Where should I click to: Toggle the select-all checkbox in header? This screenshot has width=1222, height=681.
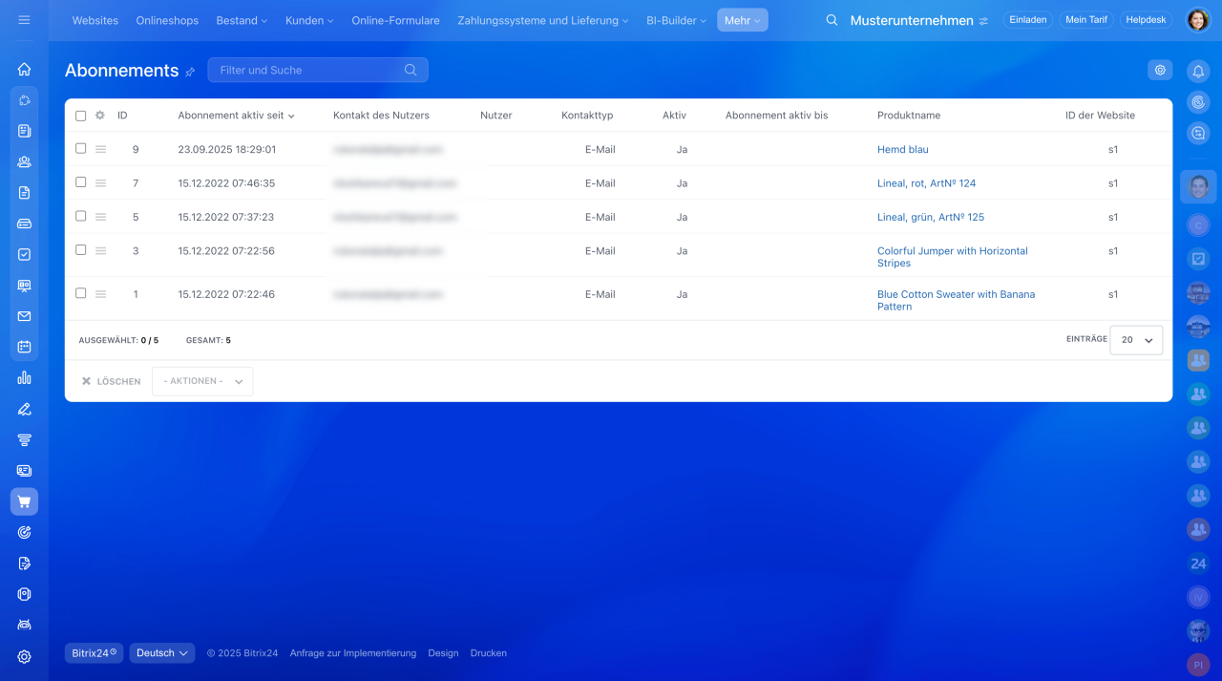point(80,116)
